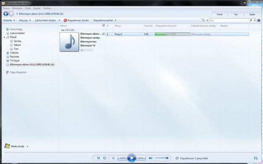Open Deniz Negiş library icon
This screenshot has width=263, height=164.
7,29
